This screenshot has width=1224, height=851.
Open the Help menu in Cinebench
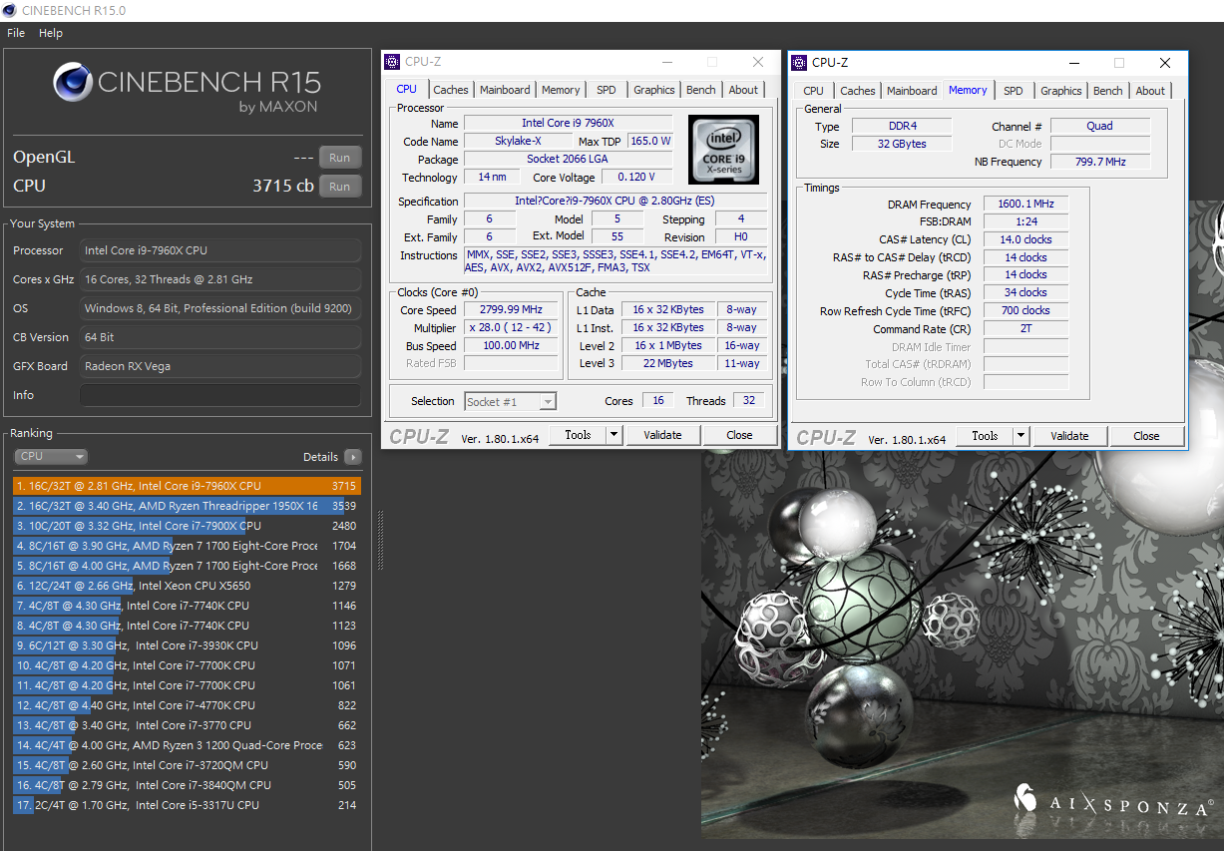[x=51, y=33]
